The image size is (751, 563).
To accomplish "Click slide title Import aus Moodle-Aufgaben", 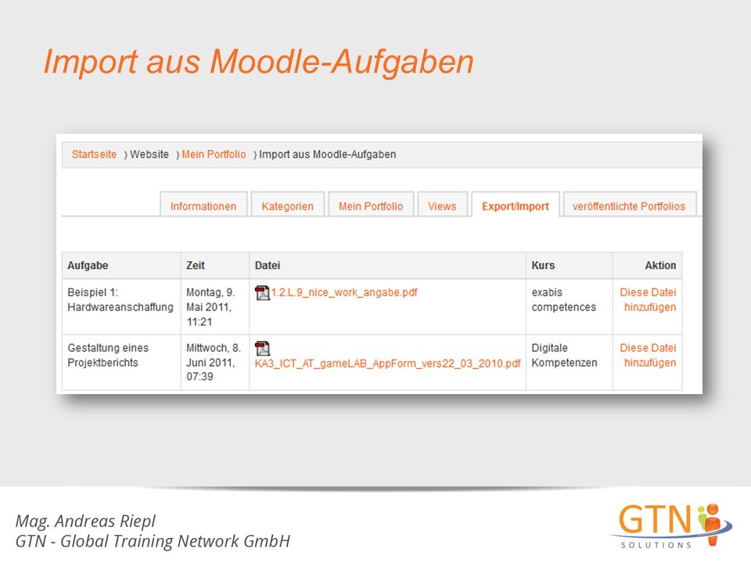I will pos(259,61).
